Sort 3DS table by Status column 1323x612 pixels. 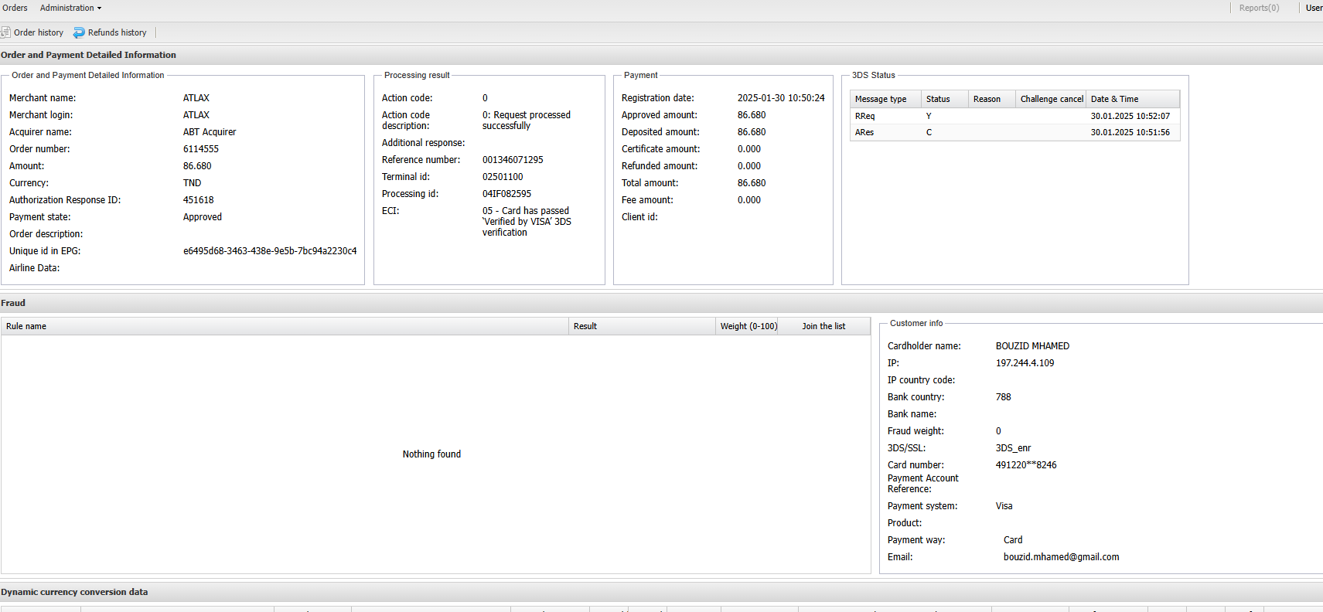point(938,99)
